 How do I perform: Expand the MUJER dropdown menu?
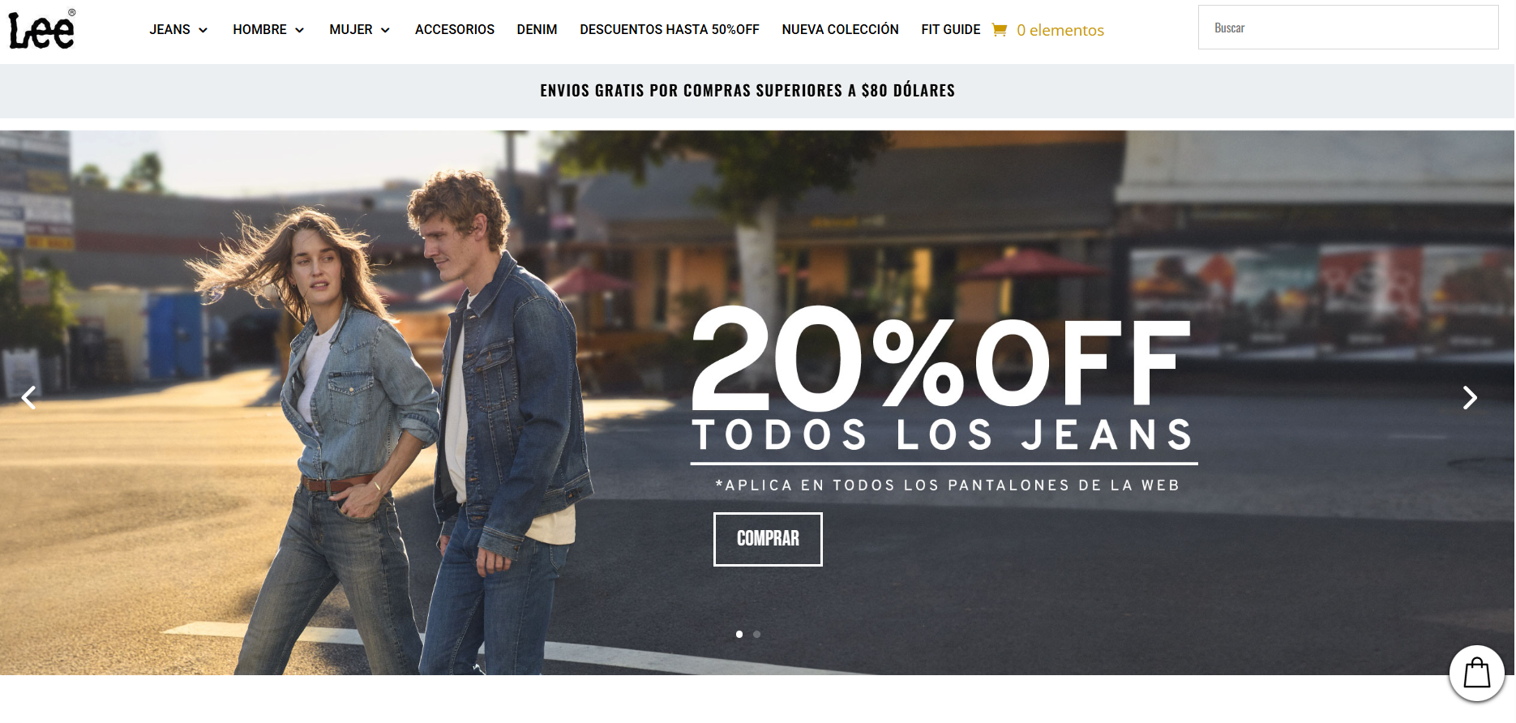point(359,30)
